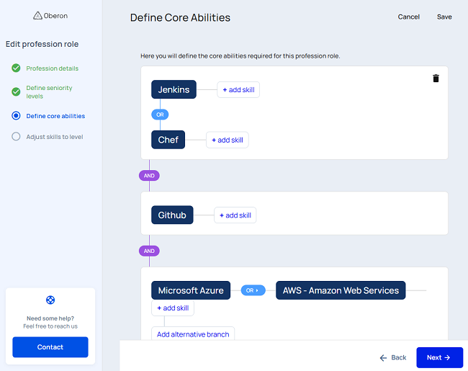Click the Oberon logo icon
The width and height of the screenshot is (468, 371).
pyautogui.click(x=37, y=16)
